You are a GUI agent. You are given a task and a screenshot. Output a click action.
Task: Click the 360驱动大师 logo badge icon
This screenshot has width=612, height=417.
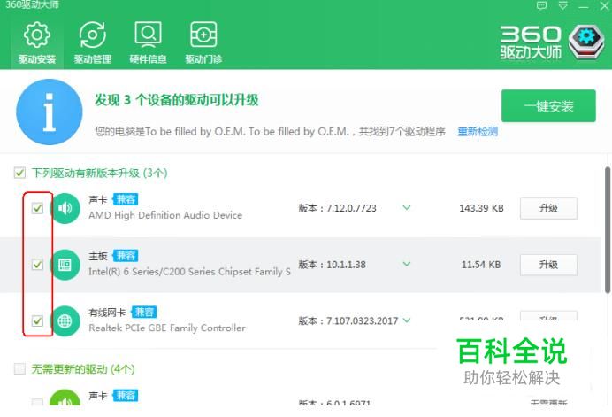585,42
